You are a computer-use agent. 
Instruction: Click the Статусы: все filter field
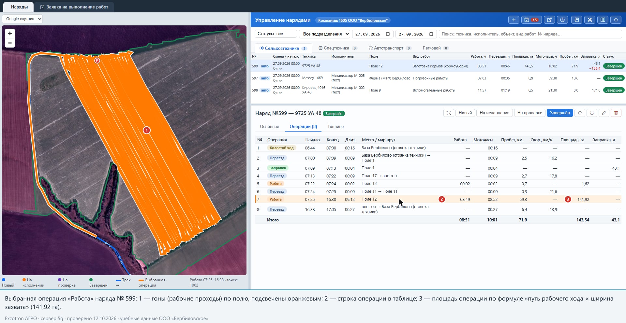tap(276, 34)
